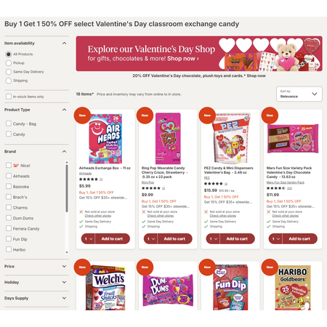The image size is (327, 327).
Task: Click Check other stores under PEZ Candy
Action: click(x=223, y=216)
